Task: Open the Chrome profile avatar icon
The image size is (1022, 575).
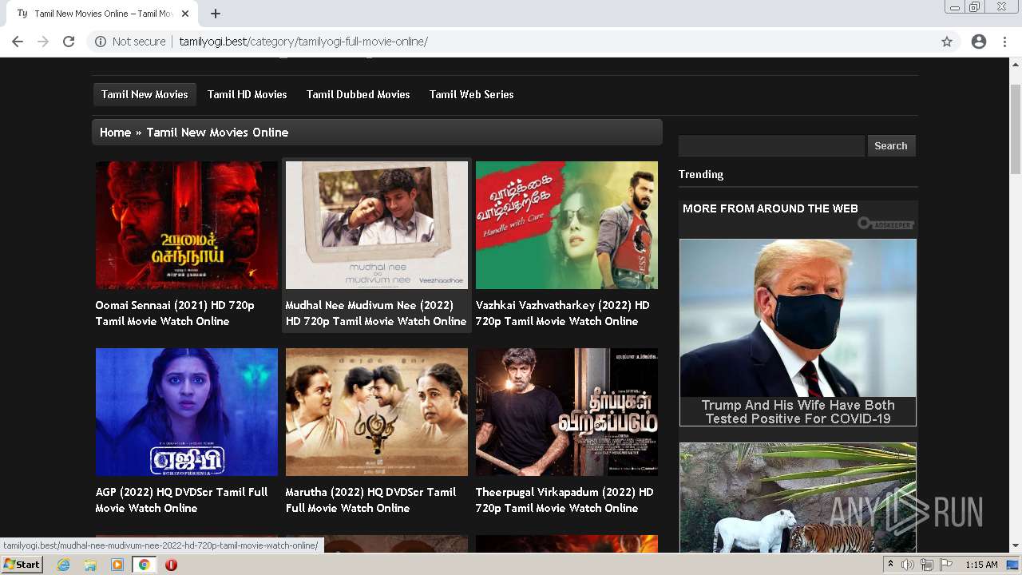Action: pyautogui.click(x=979, y=42)
